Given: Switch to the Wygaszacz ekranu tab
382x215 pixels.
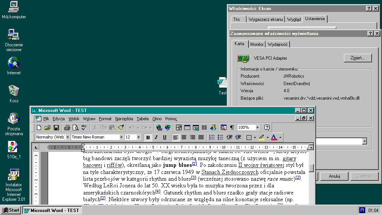Looking at the screenshot, I should (x=266, y=19).
